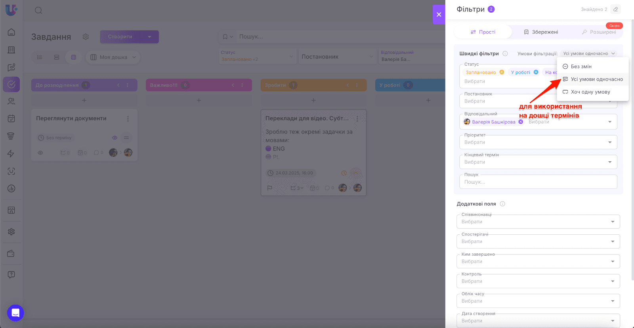
Task: Add a task in the Важливо!!! column
Action: (199, 100)
